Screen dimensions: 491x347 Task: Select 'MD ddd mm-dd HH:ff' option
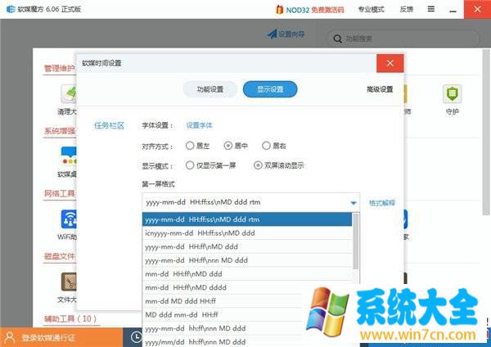pyautogui.click(x=223, y=315)
